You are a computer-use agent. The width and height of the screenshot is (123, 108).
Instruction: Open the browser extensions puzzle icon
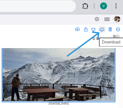85,6
